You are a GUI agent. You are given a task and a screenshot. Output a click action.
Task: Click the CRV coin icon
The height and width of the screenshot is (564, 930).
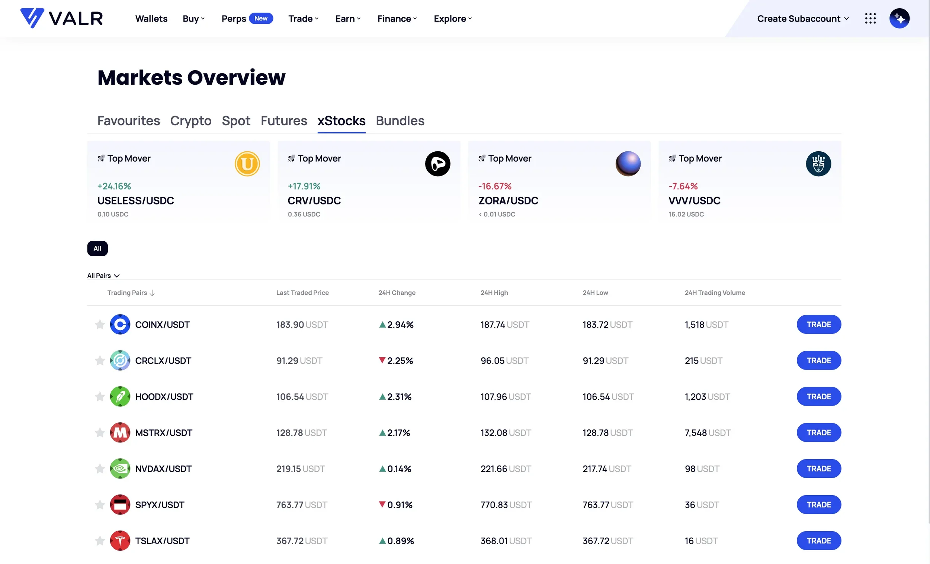click(437, 164)
